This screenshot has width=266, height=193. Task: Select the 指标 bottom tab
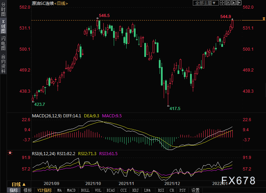tap(14, 190)
